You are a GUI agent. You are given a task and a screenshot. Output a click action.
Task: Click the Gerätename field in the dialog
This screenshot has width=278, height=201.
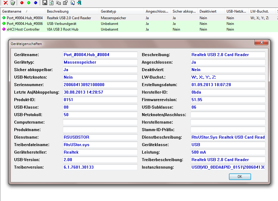[100, 55]
